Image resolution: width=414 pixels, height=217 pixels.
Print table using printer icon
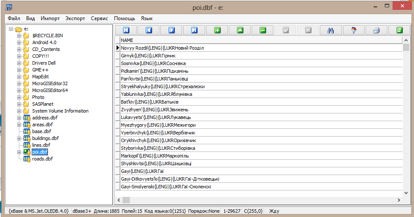click(376, 30)
